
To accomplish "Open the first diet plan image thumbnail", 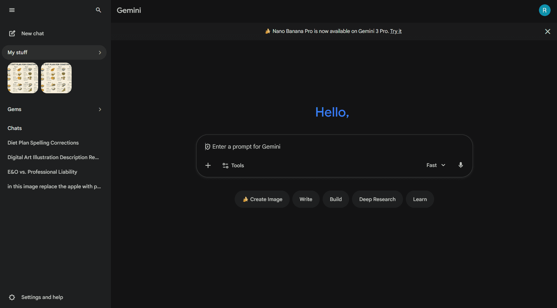I will 22,78.
